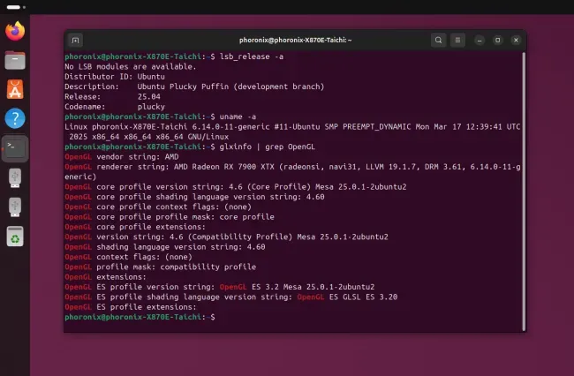Open Firefox from the dock
The image size is (574, 376).
pos(15,31)
